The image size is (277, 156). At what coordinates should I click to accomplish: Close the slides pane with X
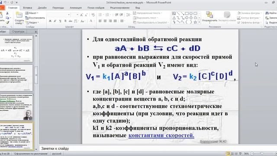pos(36,32)
